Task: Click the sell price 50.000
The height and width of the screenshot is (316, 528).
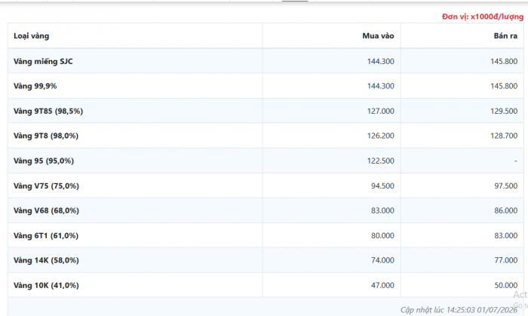Action: tap(506, 285)
